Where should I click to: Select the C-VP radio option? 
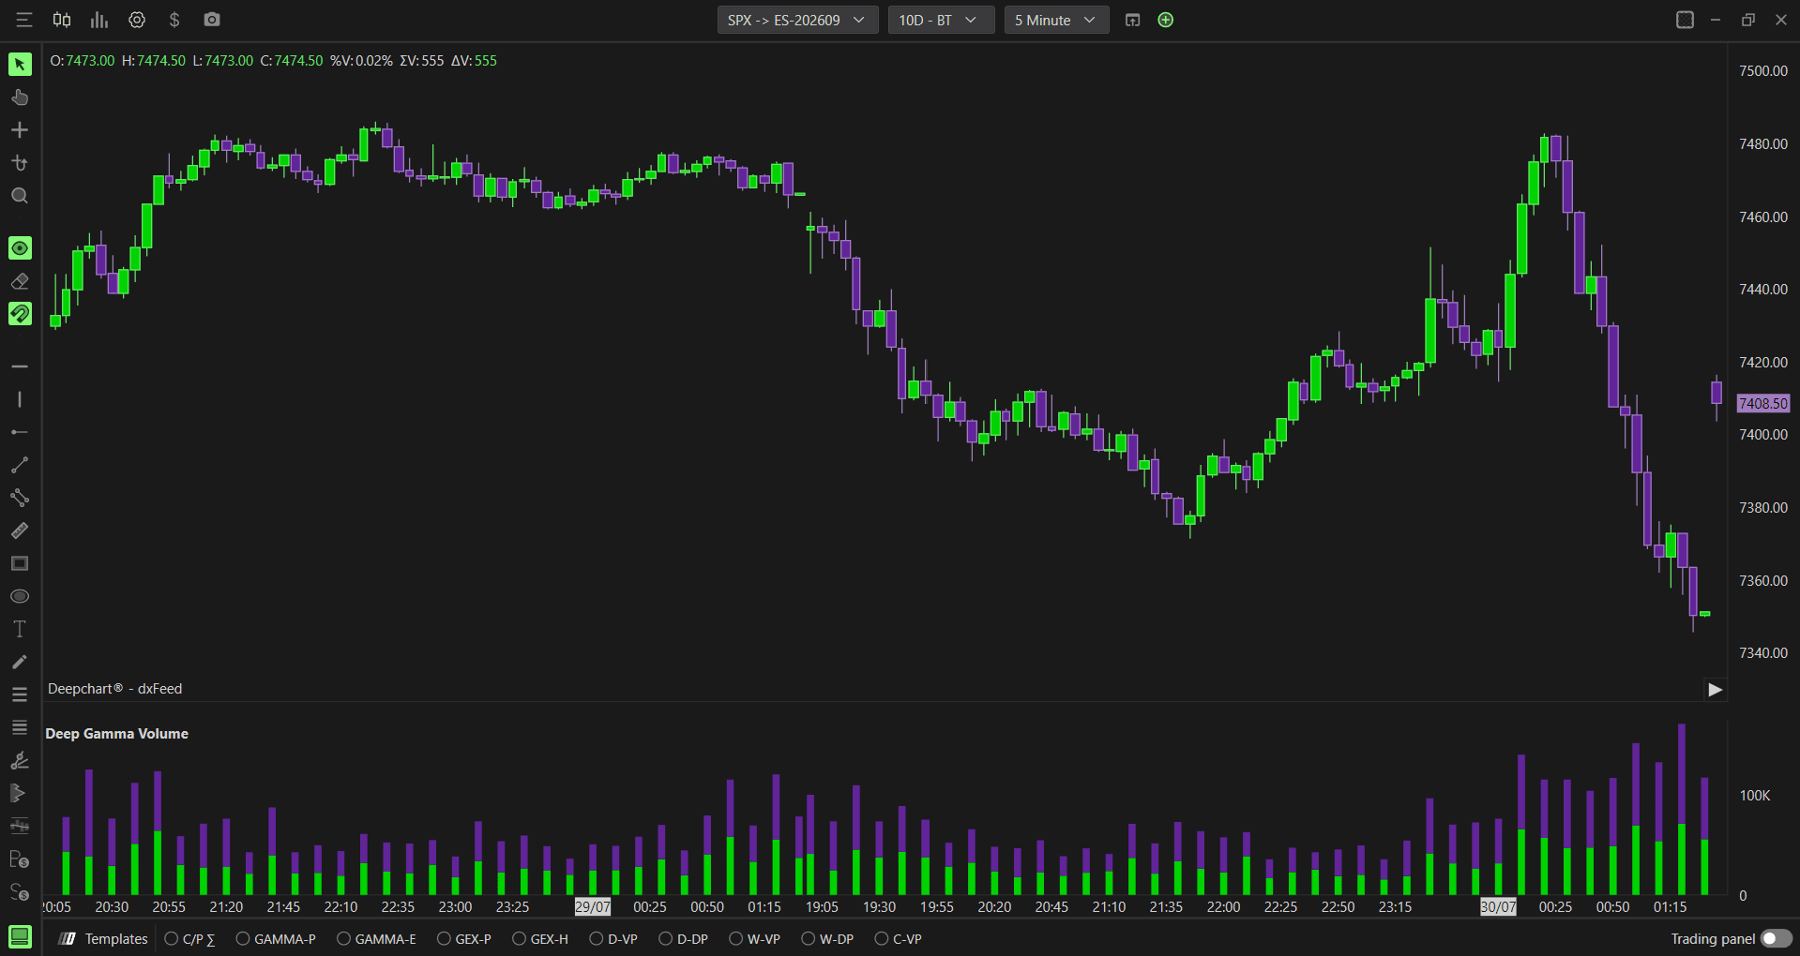click(x=899, y=938)
